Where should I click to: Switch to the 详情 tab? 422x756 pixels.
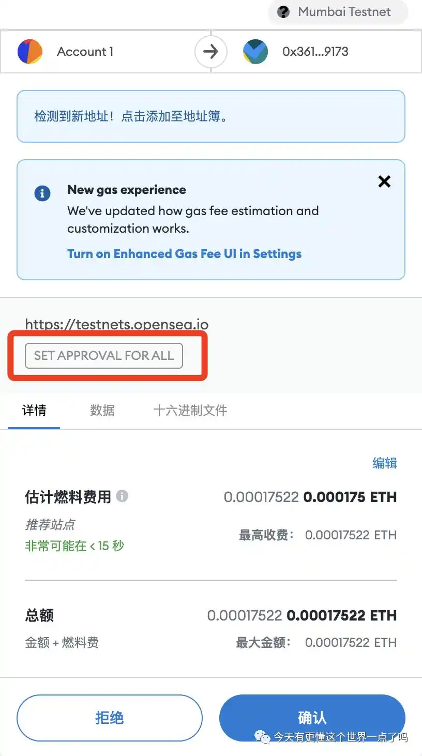[34, 411]
